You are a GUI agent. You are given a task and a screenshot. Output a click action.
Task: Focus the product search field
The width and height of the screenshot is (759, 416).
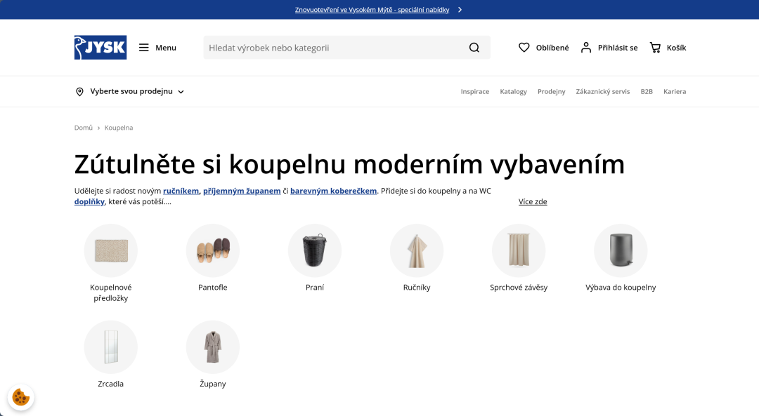(x=334, y=48)
